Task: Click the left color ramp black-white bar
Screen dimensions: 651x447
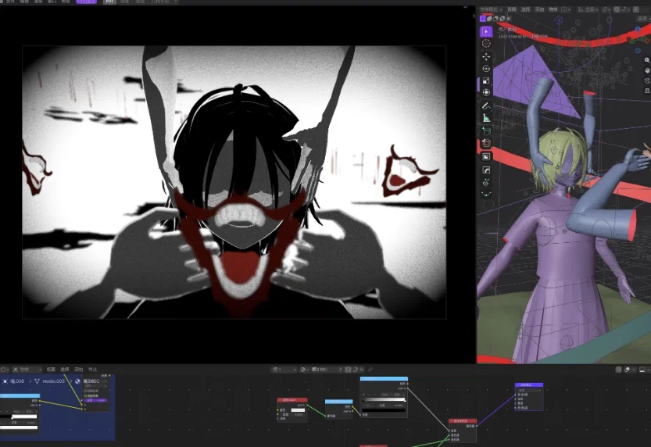Action: [19, 417]
